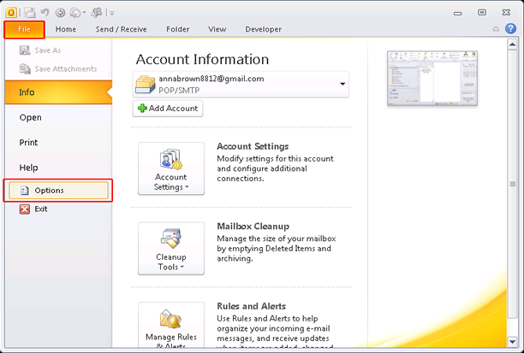Click the red Exit icon

[x=25, y=209]
